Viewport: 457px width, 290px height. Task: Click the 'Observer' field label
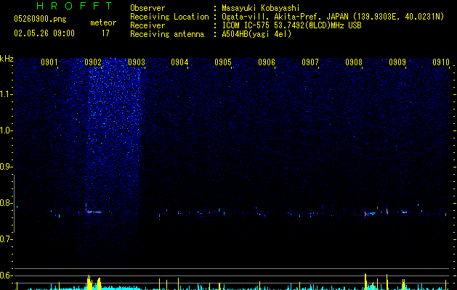tap(147, 8)
